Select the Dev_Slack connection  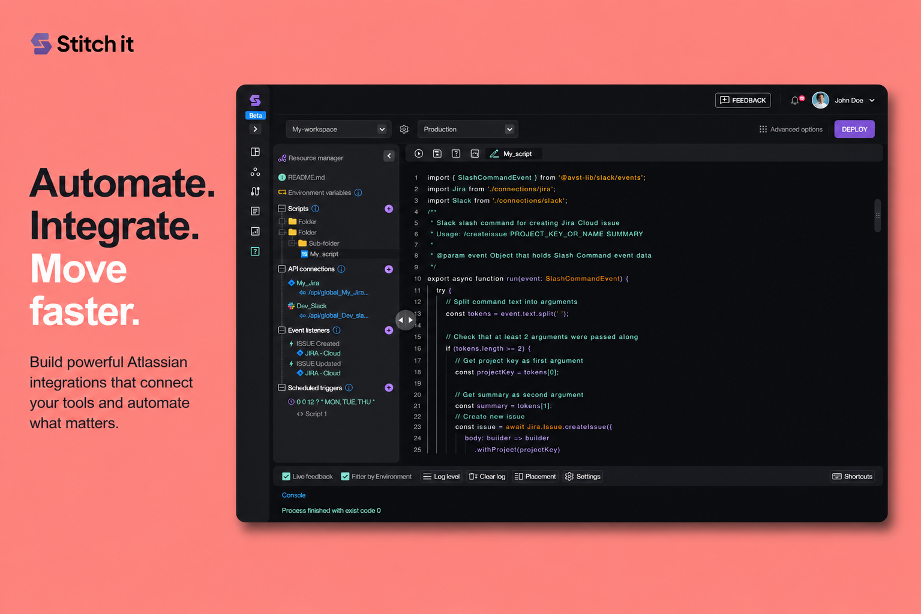(307, 306)
